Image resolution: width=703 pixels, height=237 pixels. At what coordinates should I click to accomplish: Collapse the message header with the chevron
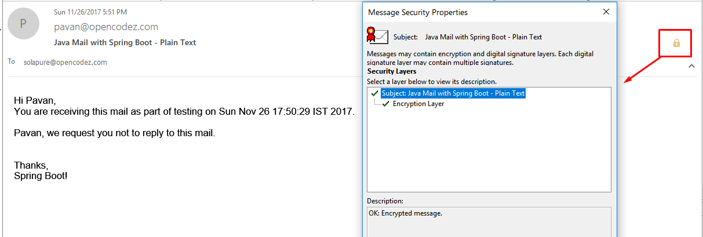(x=691, y=66)
